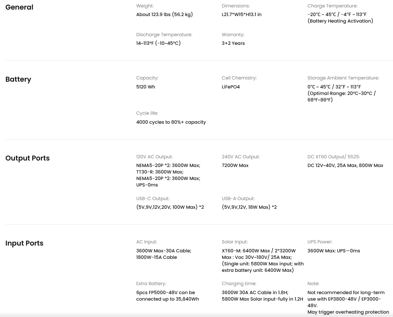This screenshot has width=393, height=317.
Task: Click the Input Ports section heading
Action: (24, 243)
